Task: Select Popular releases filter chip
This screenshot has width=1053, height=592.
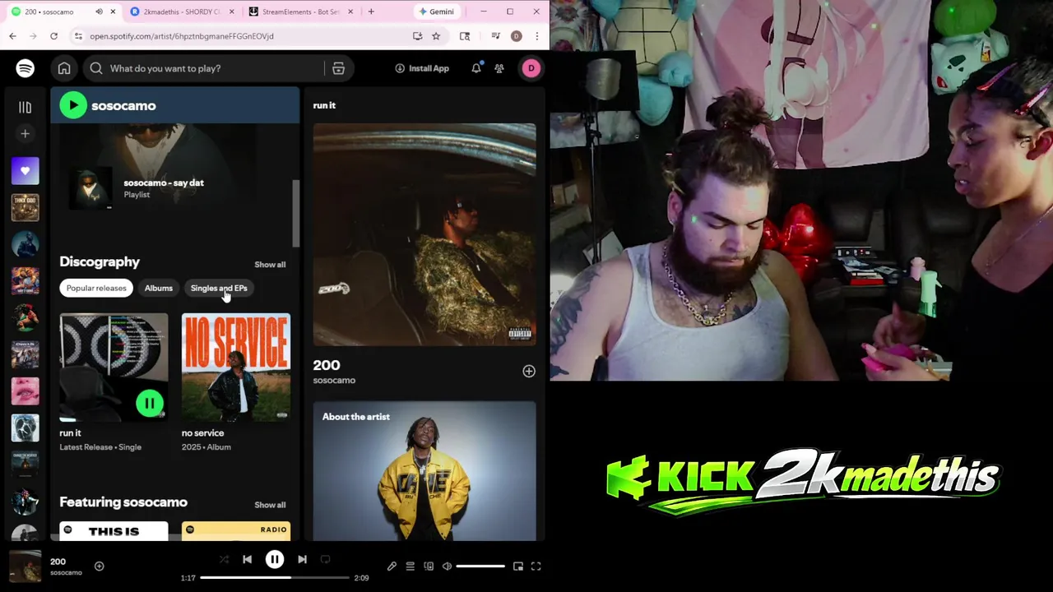Action: tap(96, 288)
